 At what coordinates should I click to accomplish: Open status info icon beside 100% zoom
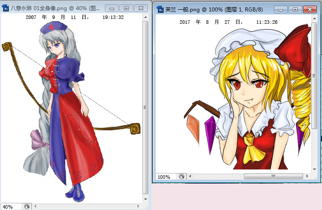pyautogui.click(x=182, y=177)
